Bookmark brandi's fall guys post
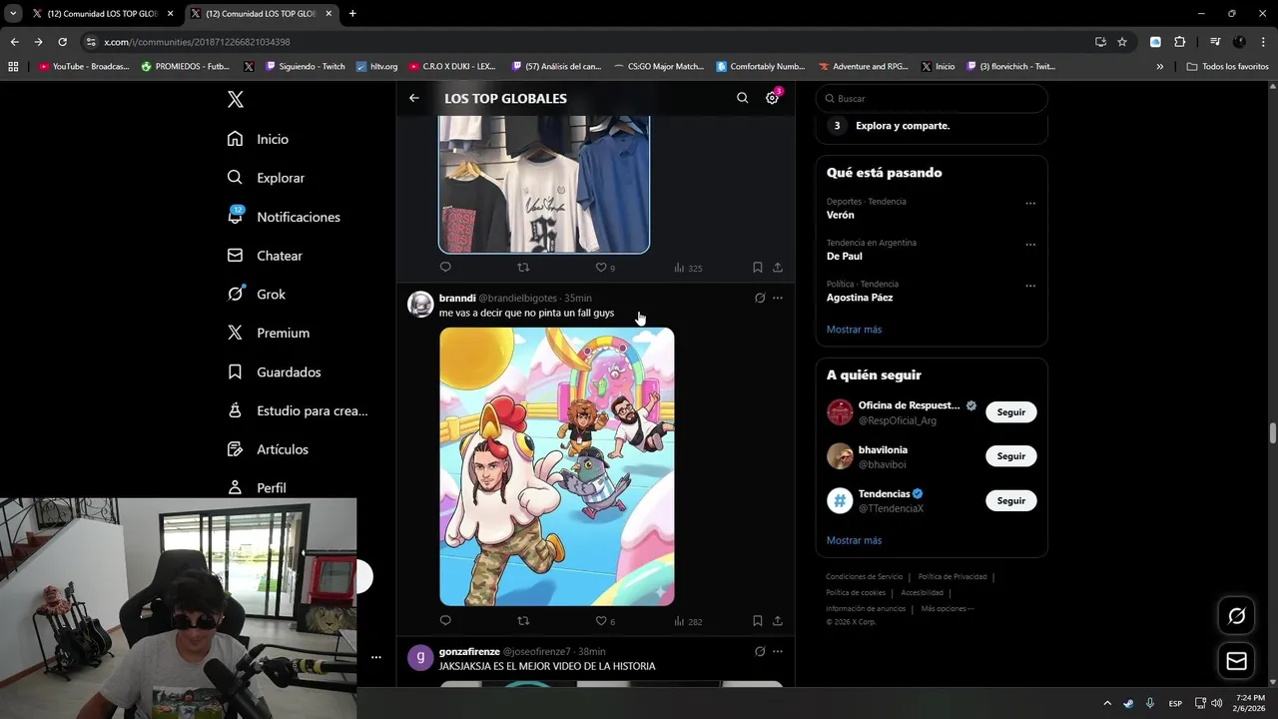Screen dimensions: 1278x719 point(758,621)
